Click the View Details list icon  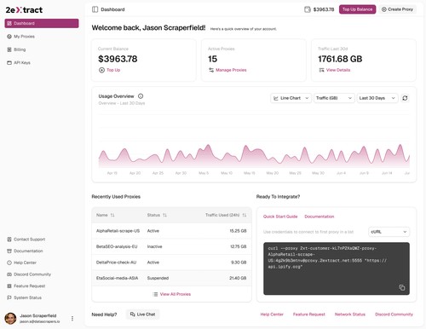(x=321, y=70)
